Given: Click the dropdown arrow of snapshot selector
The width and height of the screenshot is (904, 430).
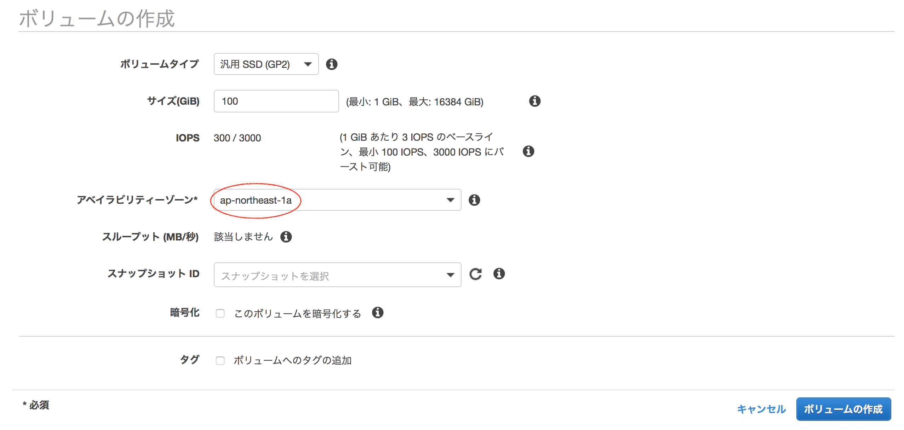Looking at the screenshot, I should click(x=450, y=275).
